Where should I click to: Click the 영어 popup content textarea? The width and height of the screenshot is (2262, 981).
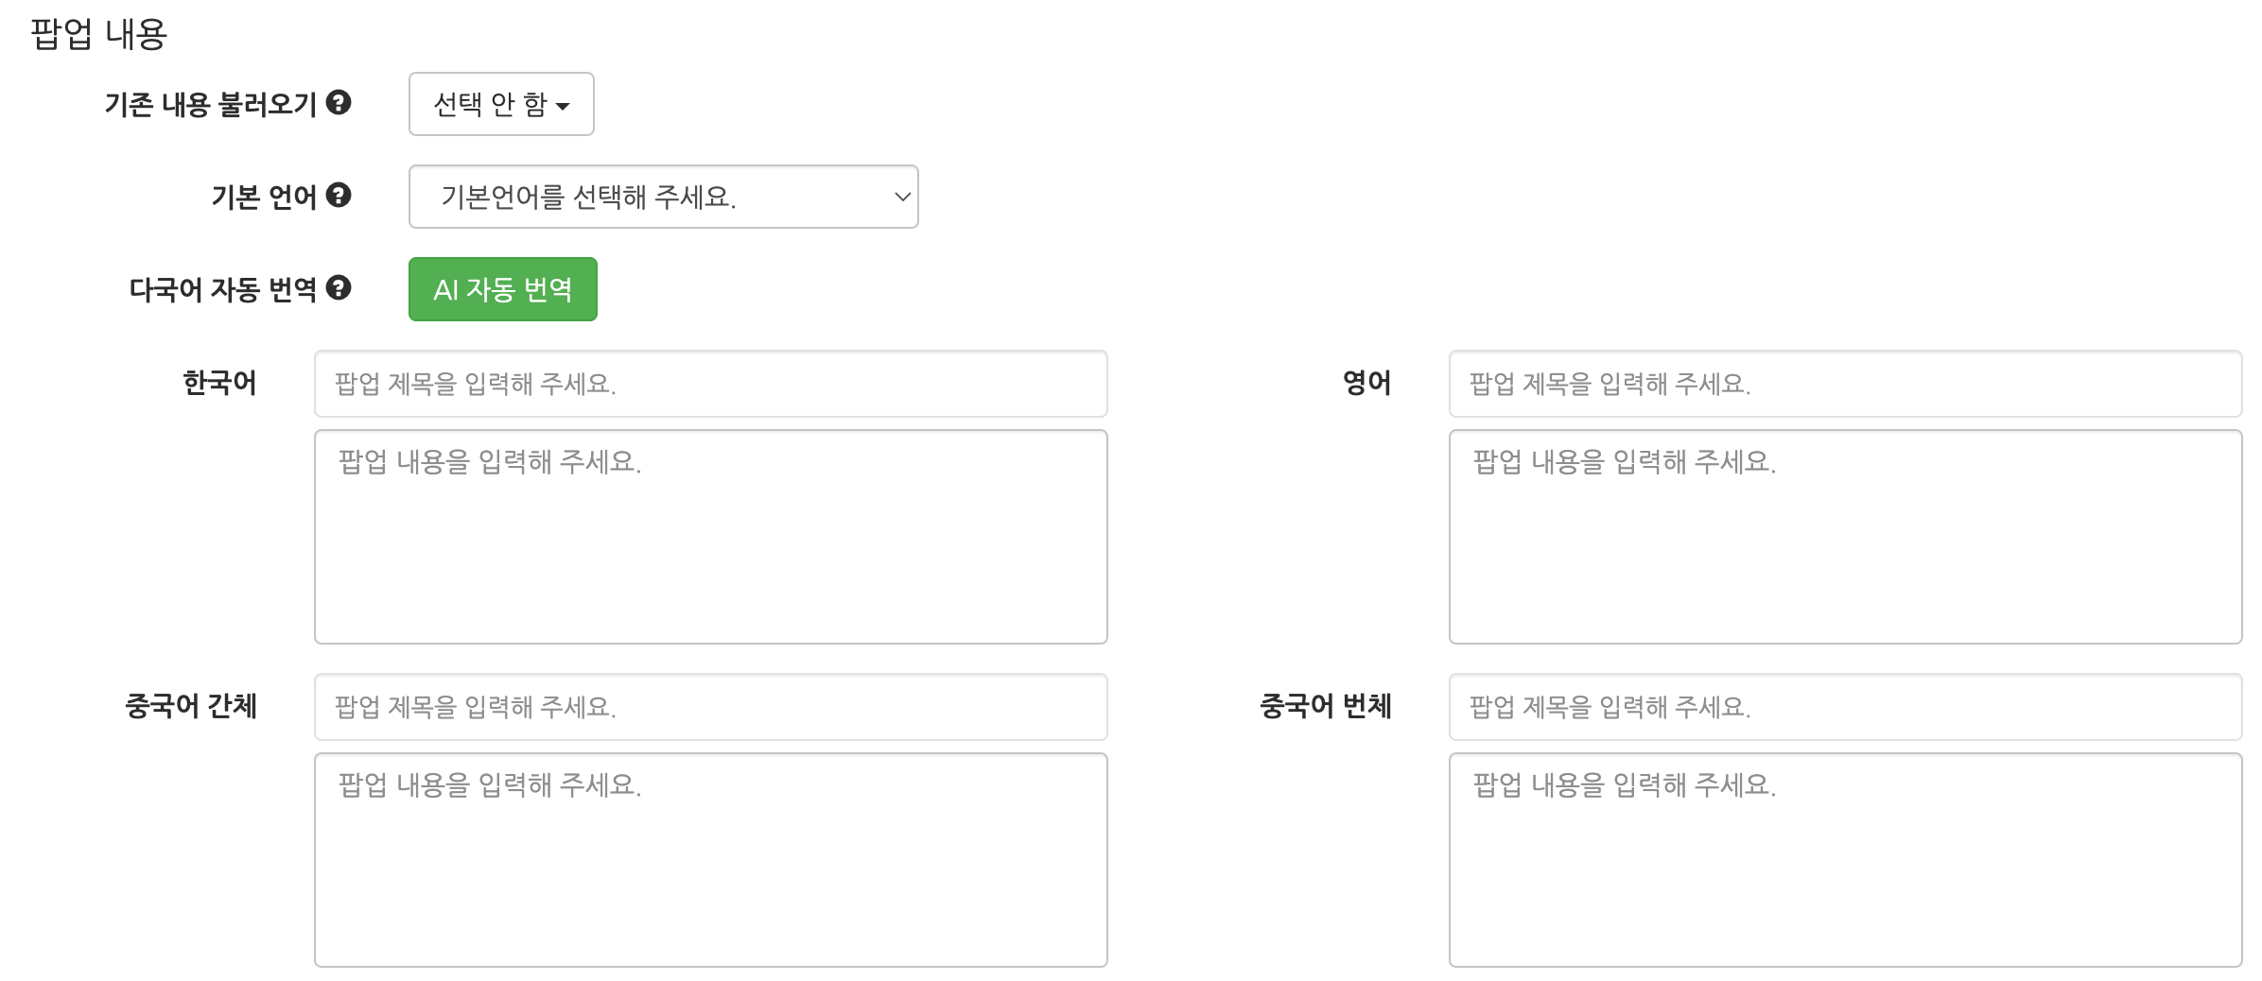(x=1845, y=537)
